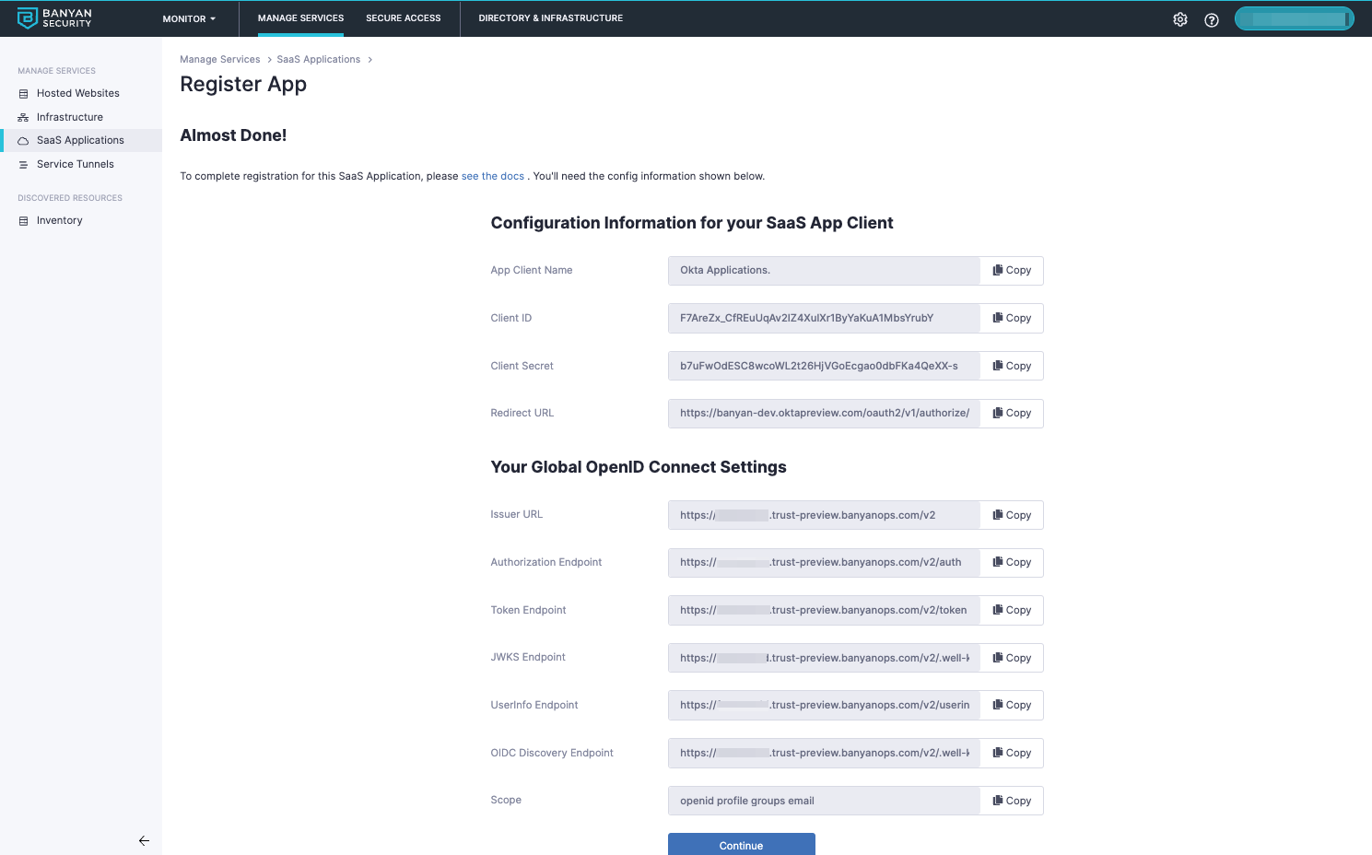Select Hosted Websites in the sidebar
This screenshot has width=1372, height=855.
(x=78, y=93)
